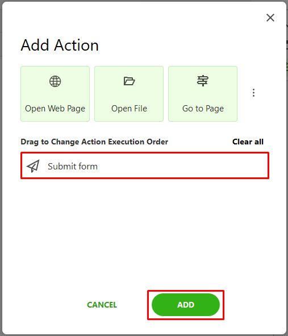Screen dimensions: 288x336
Task: Cancel adding the action
Action: tap(102, 305)
